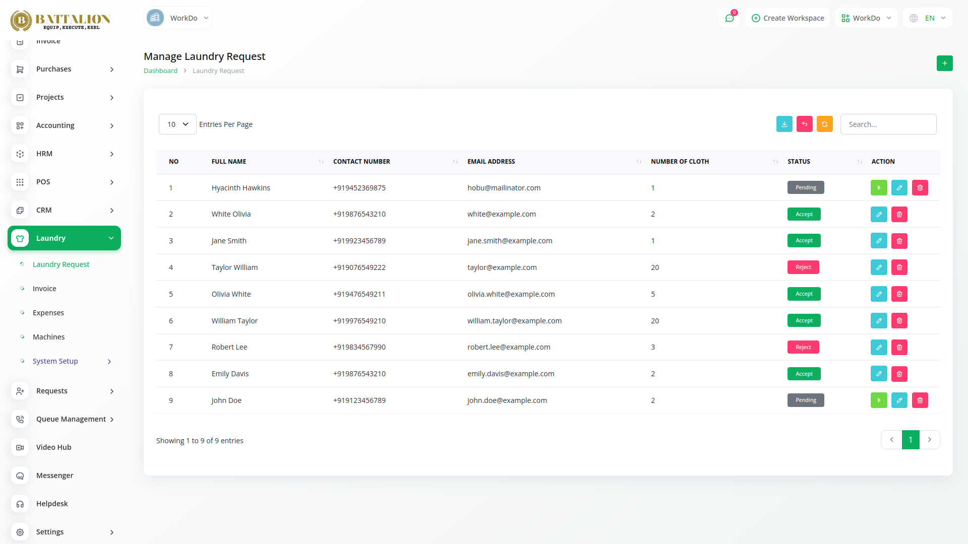
Task: Click the orange reload icon
Action: (x=824, y=124)
